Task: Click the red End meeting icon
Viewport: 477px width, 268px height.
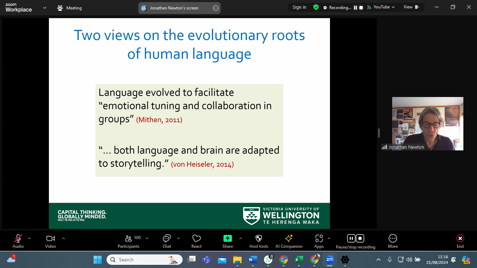Action: 460,238
